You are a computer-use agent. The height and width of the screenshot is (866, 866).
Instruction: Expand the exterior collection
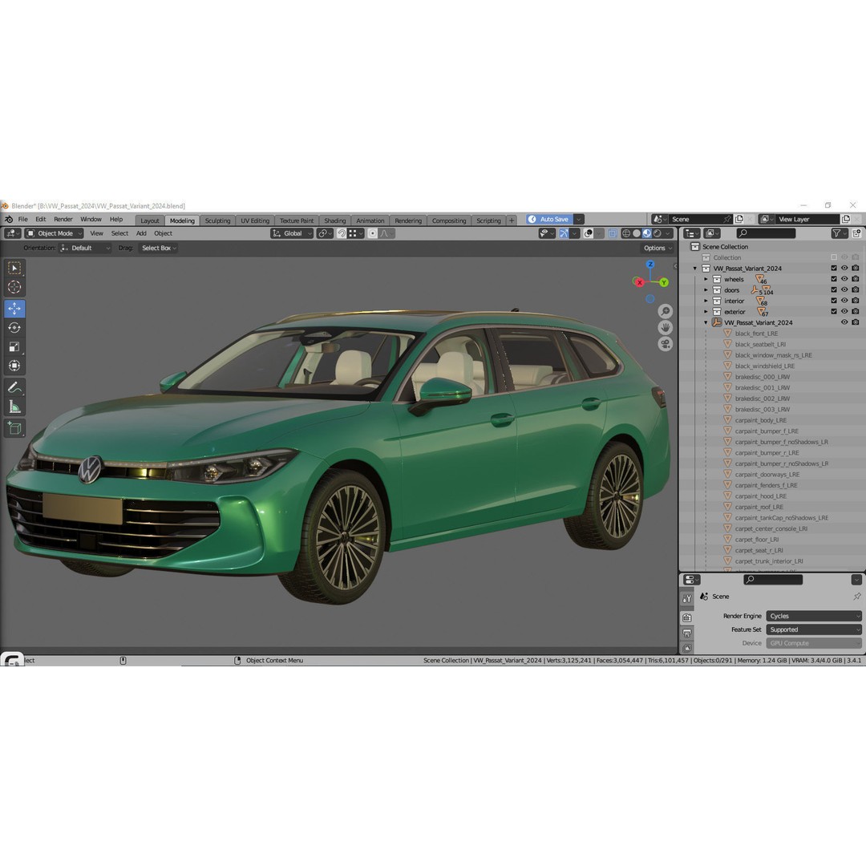click(x=706, y=312)
